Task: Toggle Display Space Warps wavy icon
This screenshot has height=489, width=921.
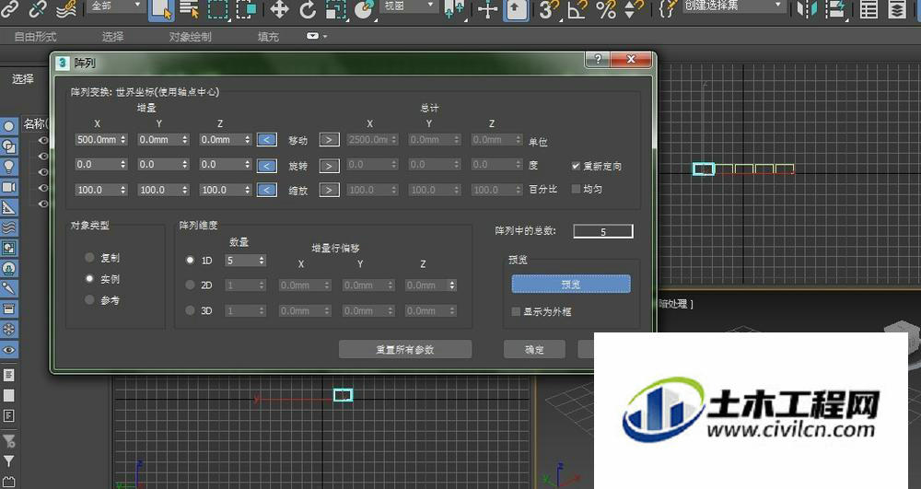Action: (x=9, y=227)
